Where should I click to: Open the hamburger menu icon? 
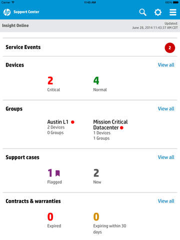[173, 12]
